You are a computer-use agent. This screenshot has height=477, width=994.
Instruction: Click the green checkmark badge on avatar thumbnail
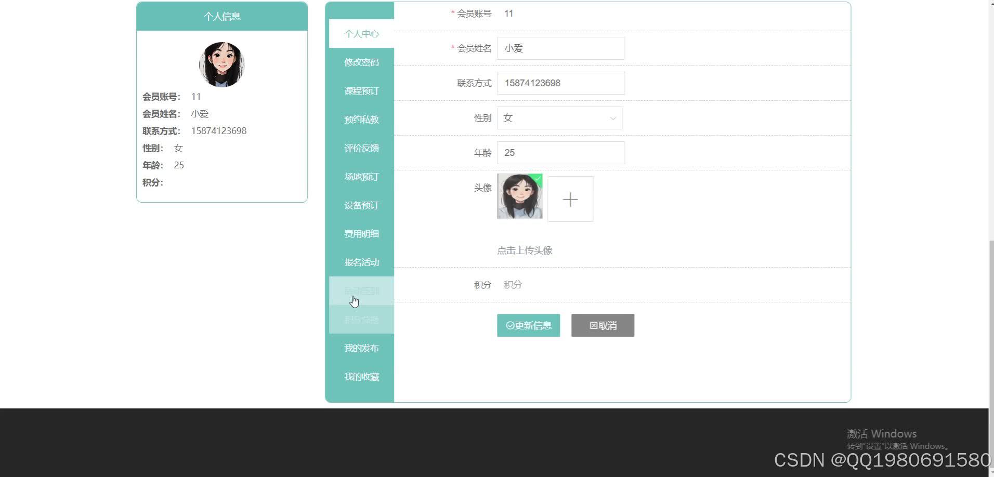pyautogui.click(x=538, y=179)
